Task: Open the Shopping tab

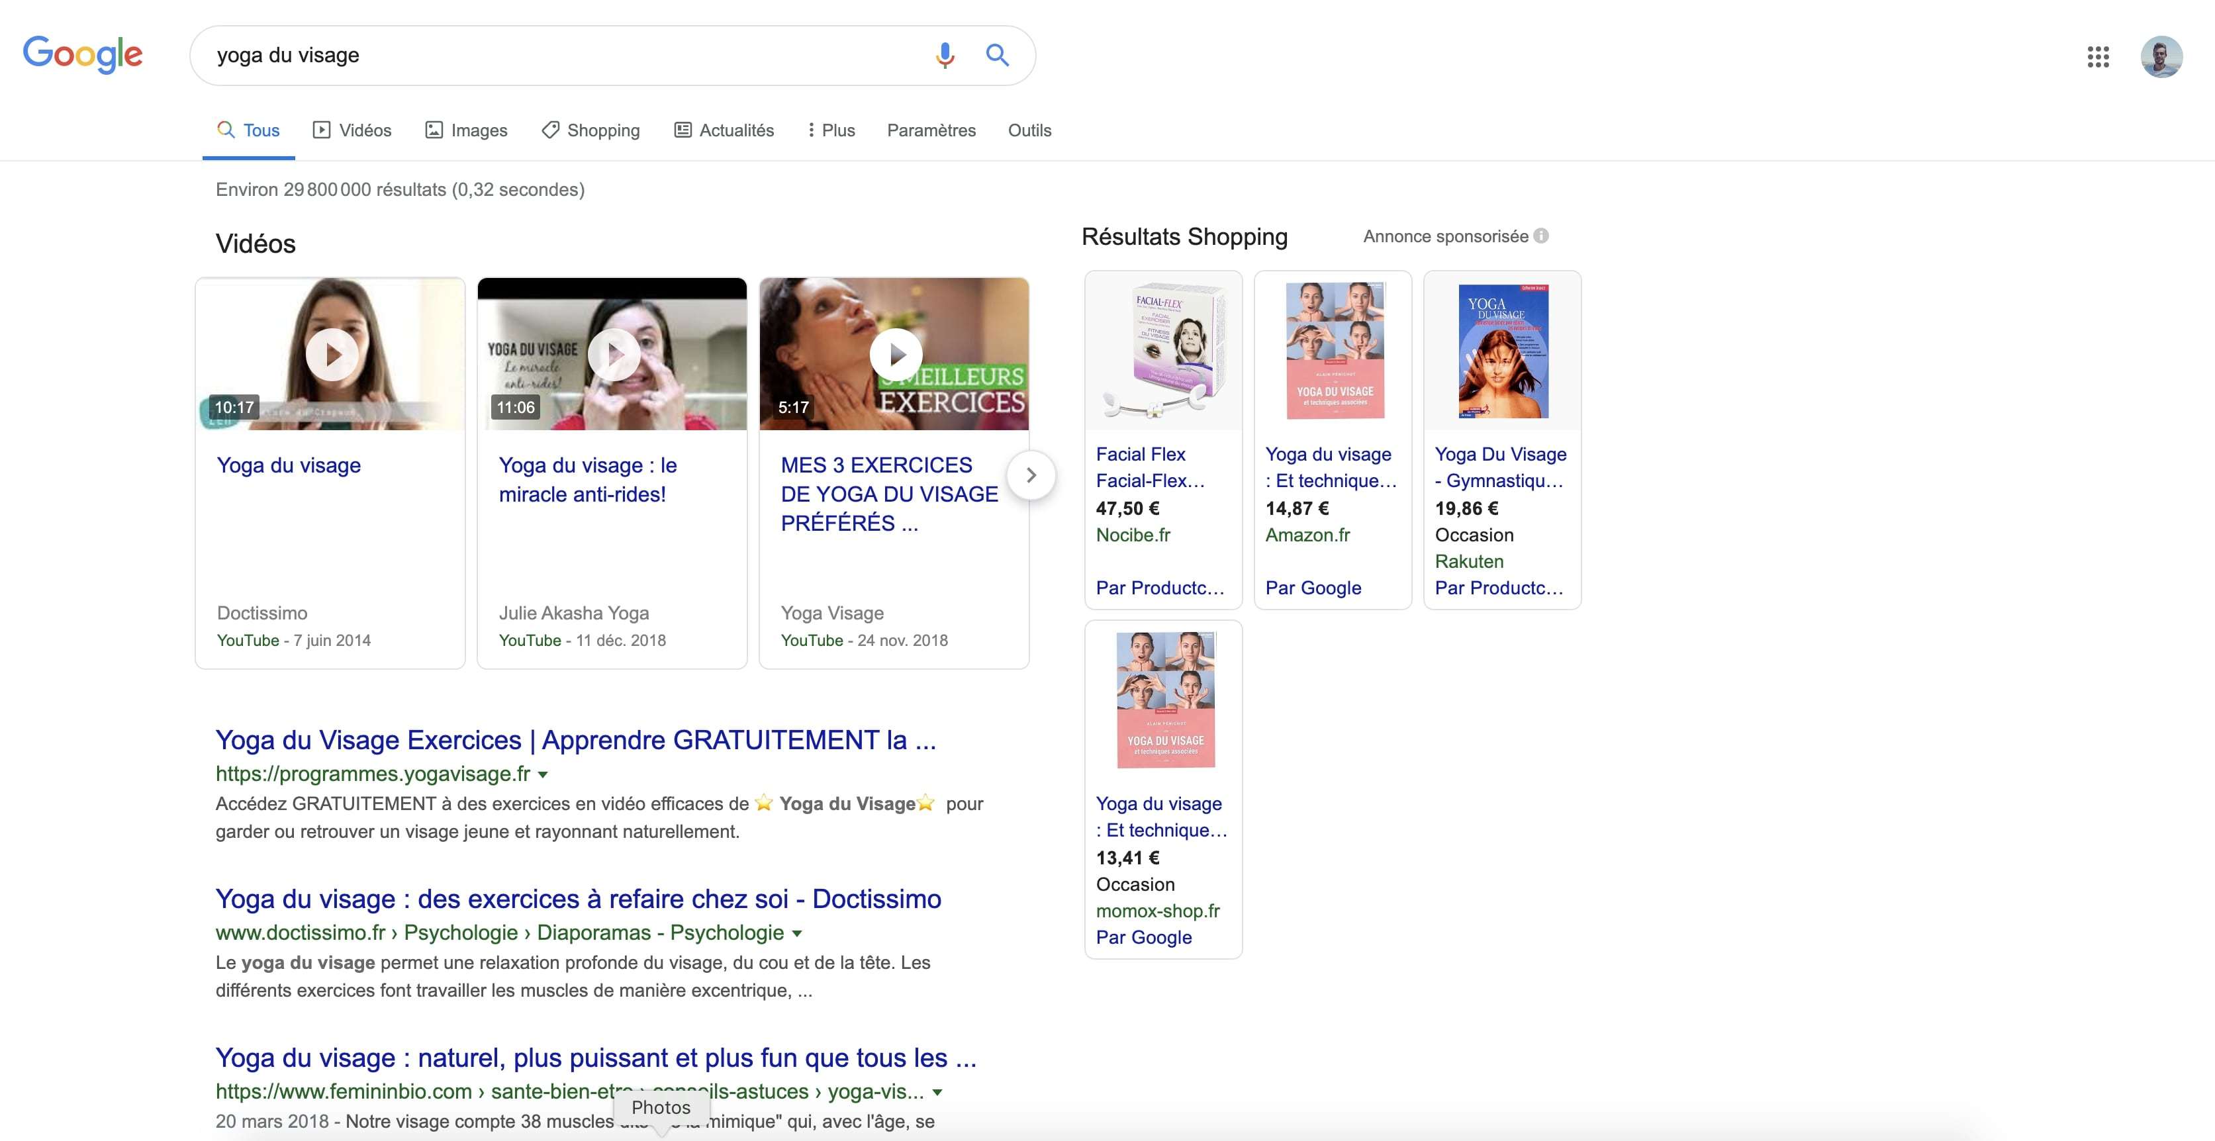Action: 590,130
